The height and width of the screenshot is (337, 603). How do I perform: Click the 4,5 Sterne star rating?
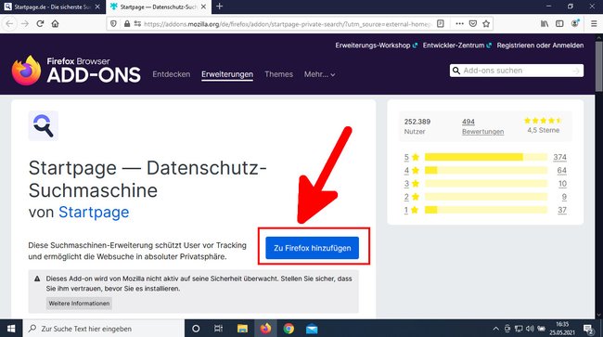[543, 125]
